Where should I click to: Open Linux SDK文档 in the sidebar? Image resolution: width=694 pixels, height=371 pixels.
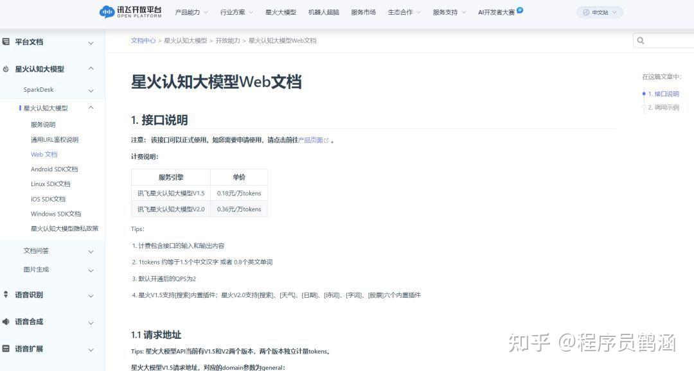pos(51,184)
